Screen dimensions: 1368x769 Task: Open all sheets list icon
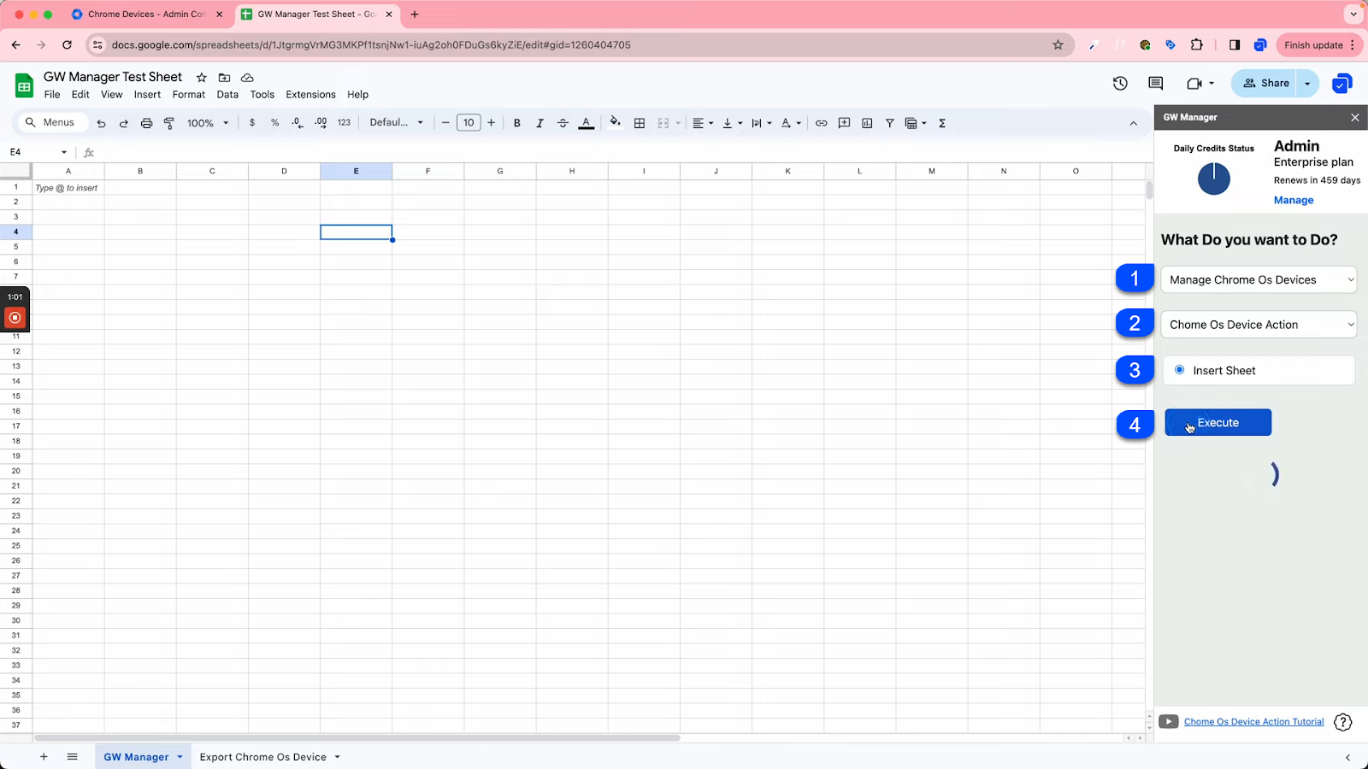pos(73,757)
